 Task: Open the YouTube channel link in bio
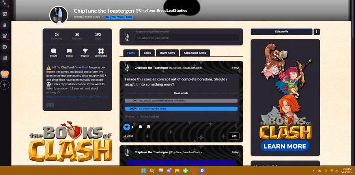pyautogui.click(x=77, y=97)
